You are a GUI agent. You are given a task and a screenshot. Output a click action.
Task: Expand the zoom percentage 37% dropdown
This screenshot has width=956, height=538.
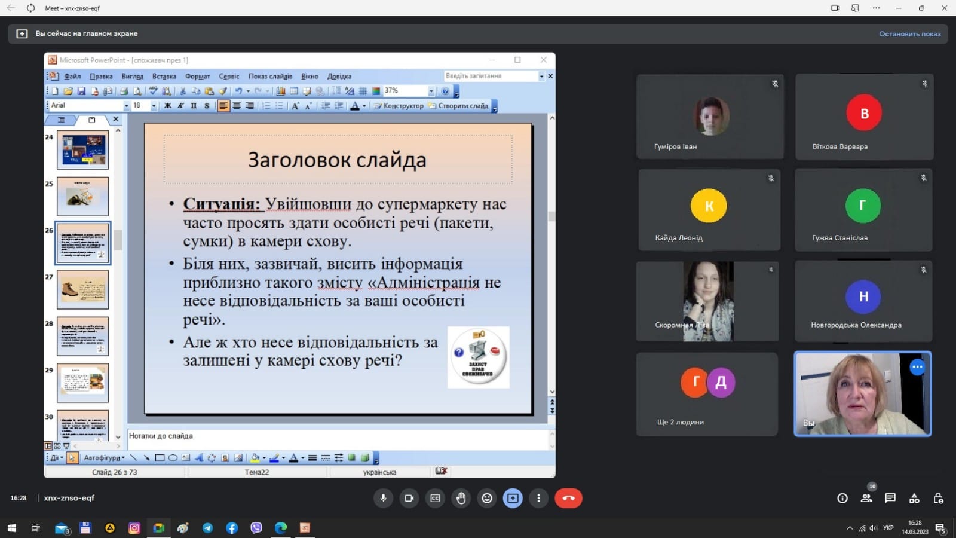[431, 91]
